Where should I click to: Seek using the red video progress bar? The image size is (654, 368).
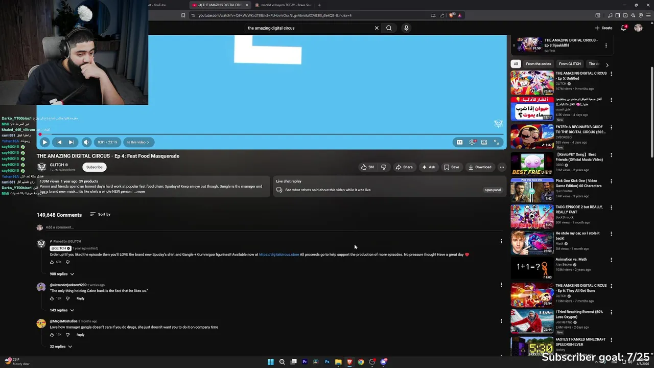click(271, 134)
